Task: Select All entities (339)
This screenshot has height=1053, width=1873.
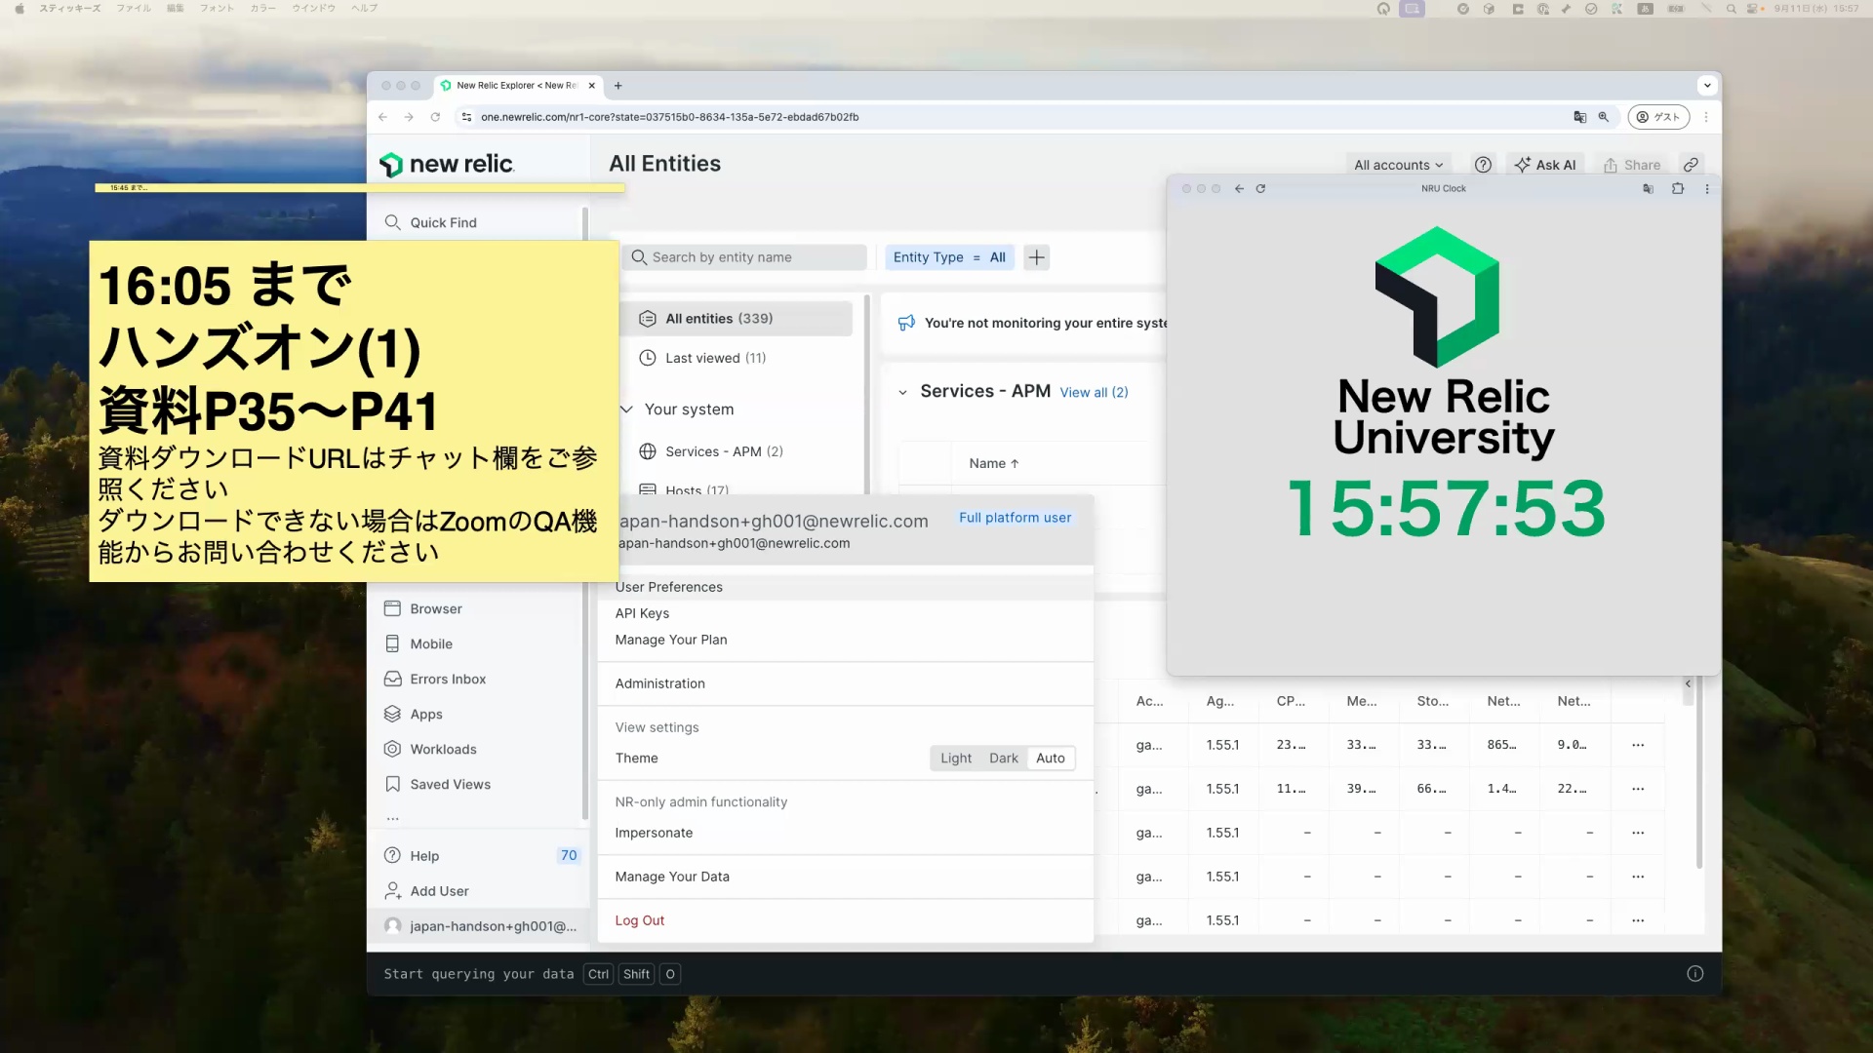Action: click(737, 319)
